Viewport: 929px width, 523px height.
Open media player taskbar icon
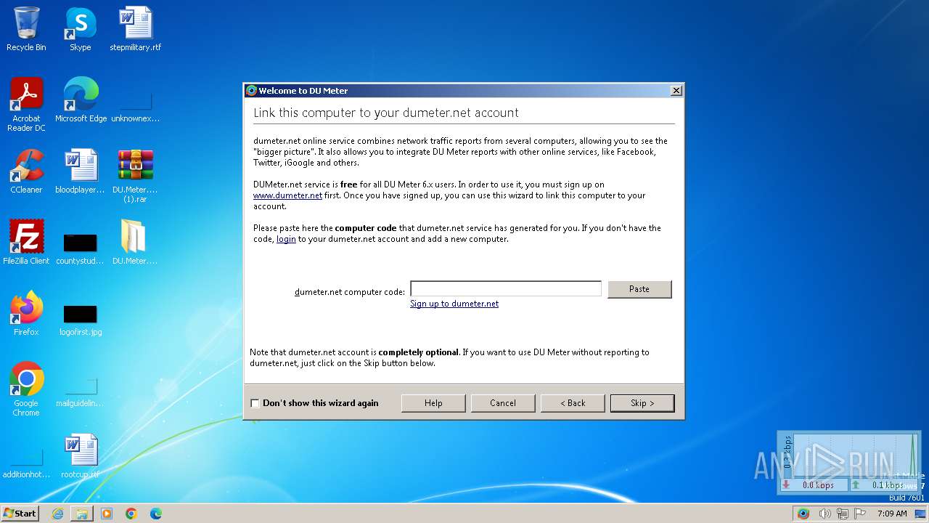point(107,514)
